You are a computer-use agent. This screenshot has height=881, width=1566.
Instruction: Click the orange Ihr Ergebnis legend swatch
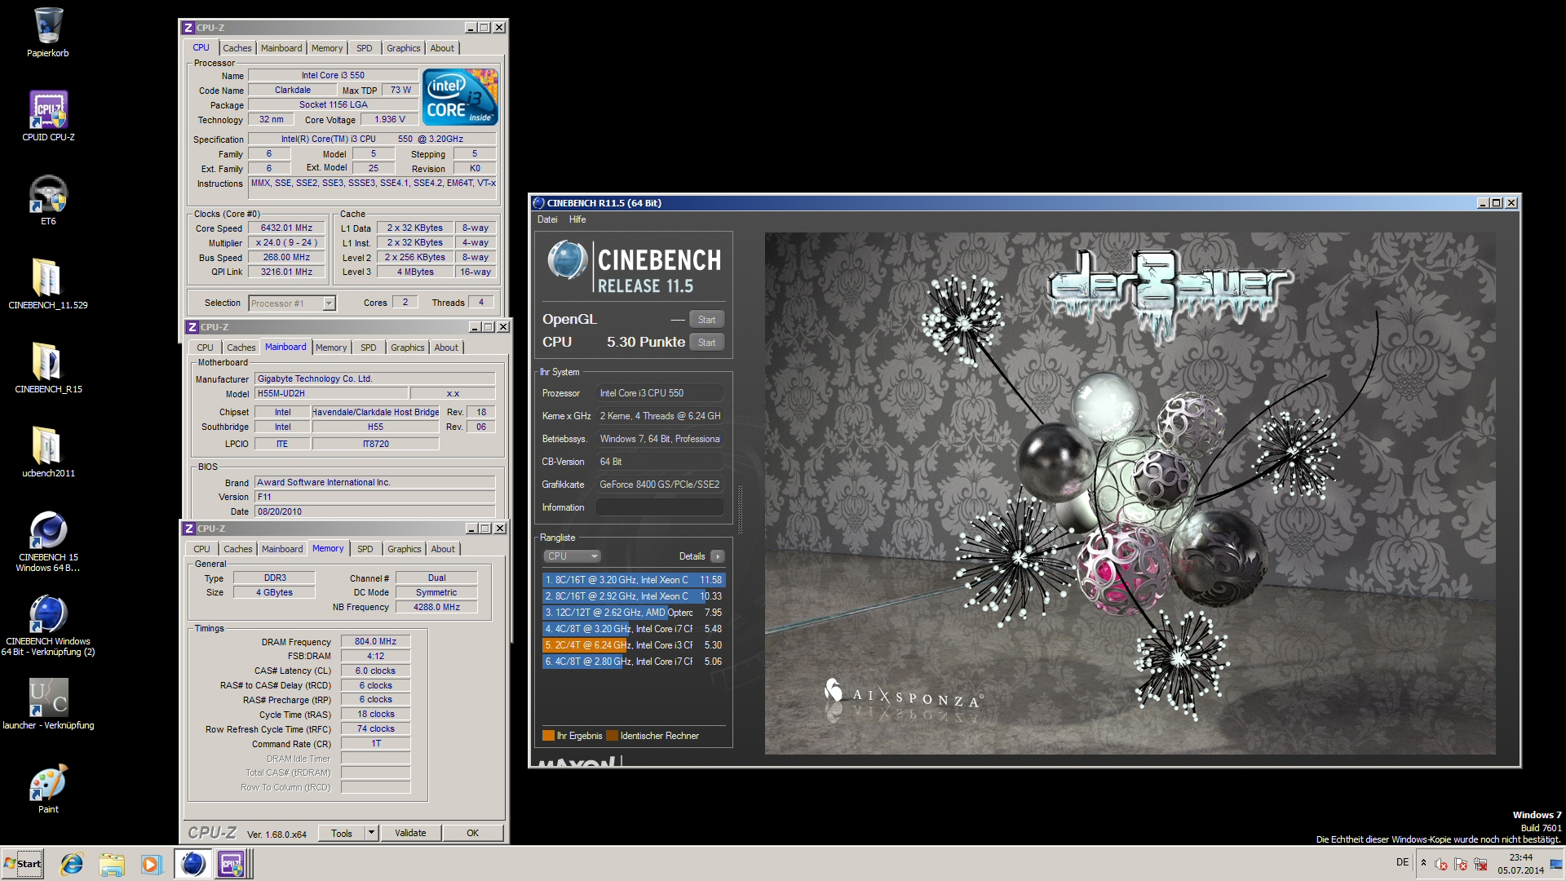coord(548,736)
